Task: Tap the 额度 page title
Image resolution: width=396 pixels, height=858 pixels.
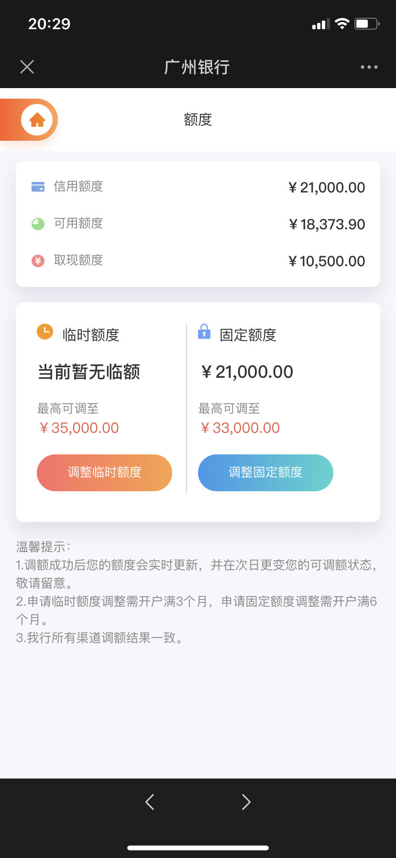Action: 198,120
